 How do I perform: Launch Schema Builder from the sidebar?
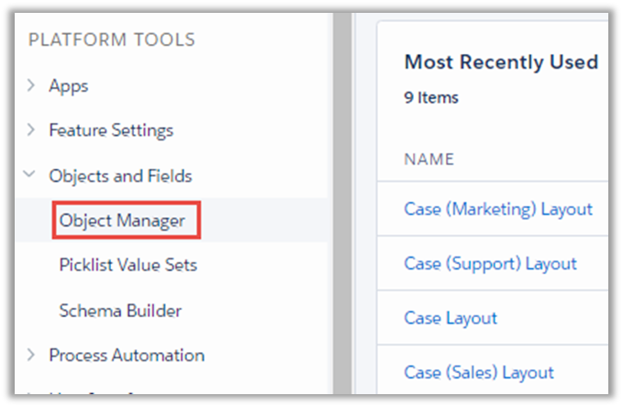click(x=120, y=310)
